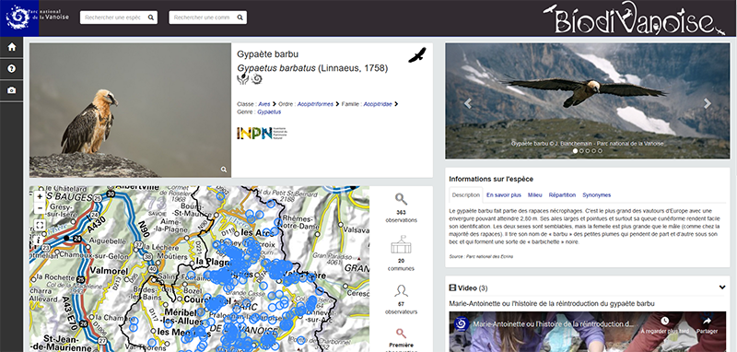
Task: Switch to the Milieu tab
Action: pos(535,195)
